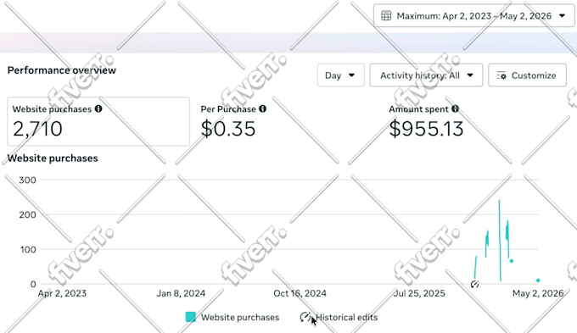Screen dimensions: 577x333
Task: Click the highest peak of the purchases line
Action: pyautogui.click(x=499, y=201)
